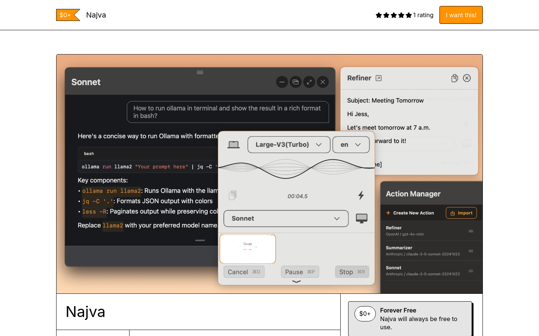Click the Import button in Action Manager

461,213
